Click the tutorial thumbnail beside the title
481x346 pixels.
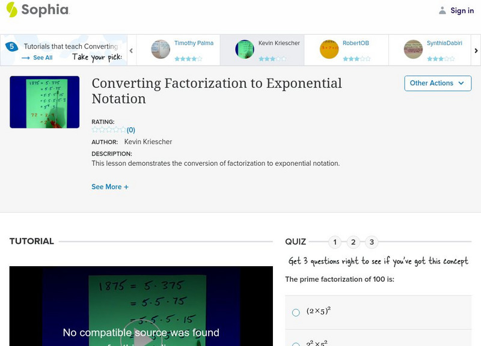click(44, 102)
